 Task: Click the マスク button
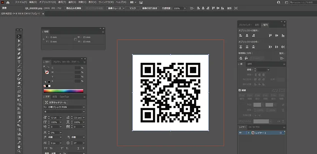pos(133,8)
